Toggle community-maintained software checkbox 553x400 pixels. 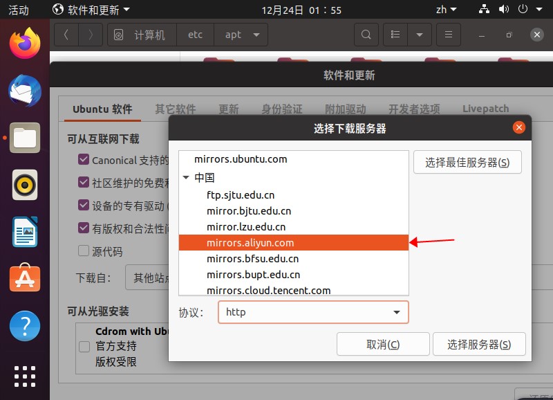coord(84,182)
